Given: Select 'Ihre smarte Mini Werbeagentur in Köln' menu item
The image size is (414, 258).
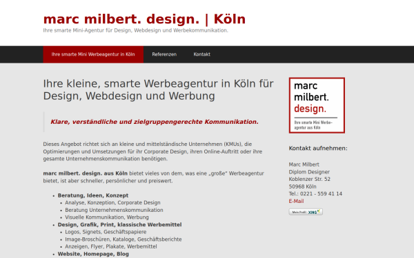Looking at the screenshot, I should (93, 54).
